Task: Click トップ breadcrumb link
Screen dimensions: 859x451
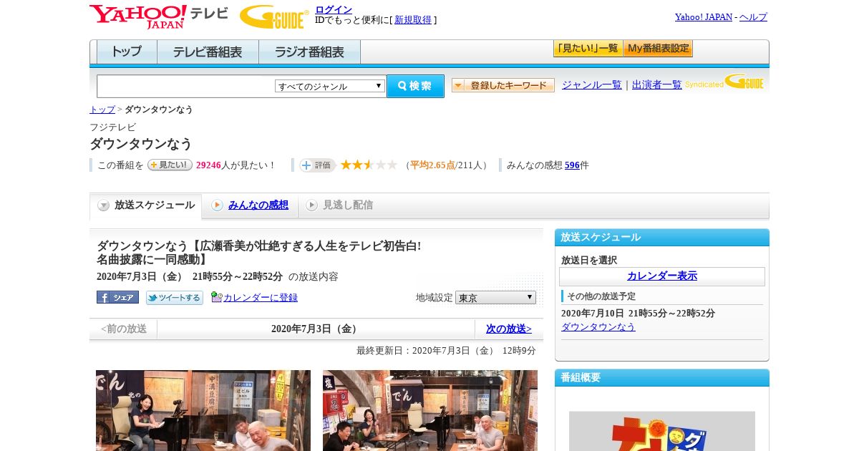Action: pos(102,110)
